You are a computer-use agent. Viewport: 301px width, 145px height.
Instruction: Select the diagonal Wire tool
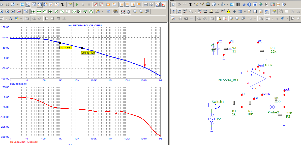click(202, 5)
